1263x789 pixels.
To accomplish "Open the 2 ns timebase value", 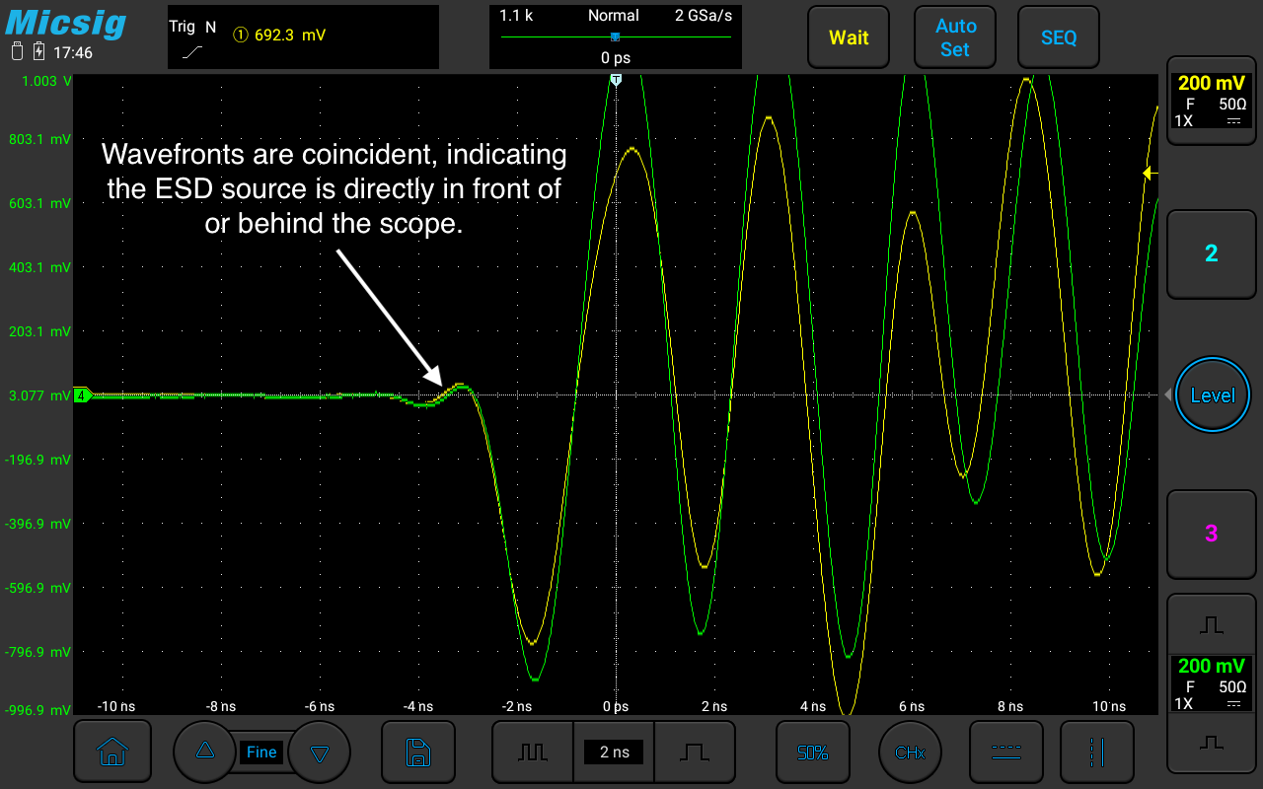I will point(614,753).
